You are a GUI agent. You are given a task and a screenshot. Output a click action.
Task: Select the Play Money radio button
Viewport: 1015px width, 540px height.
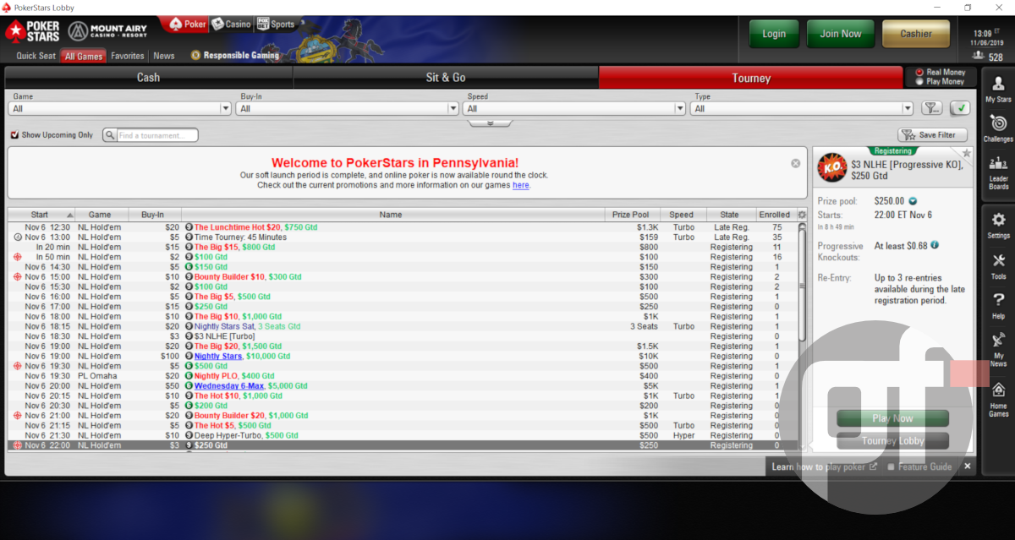click(x=919, y=82)
